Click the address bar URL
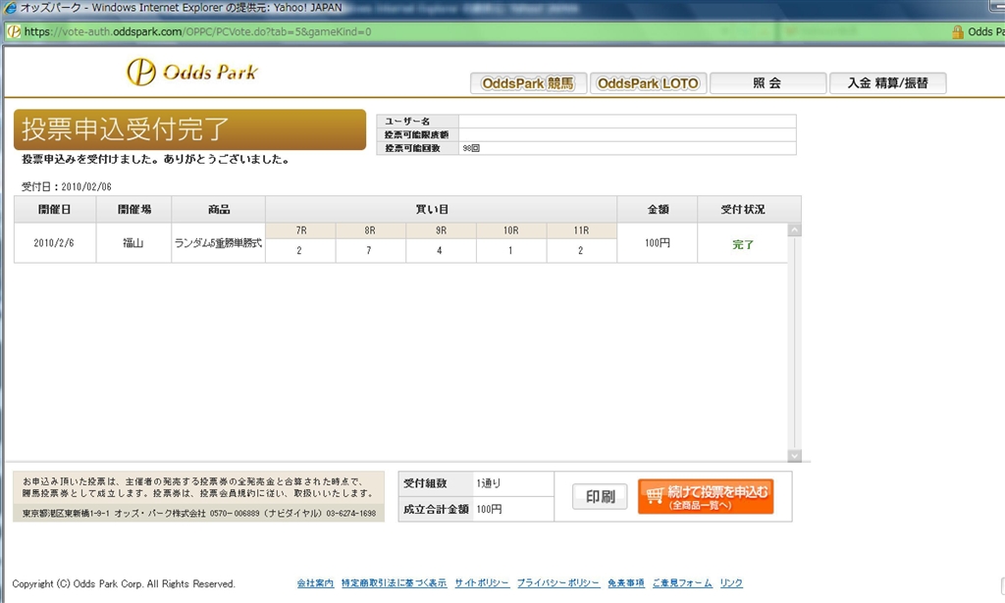Screen dimensions: 1005x603 (x=197, y=32)
